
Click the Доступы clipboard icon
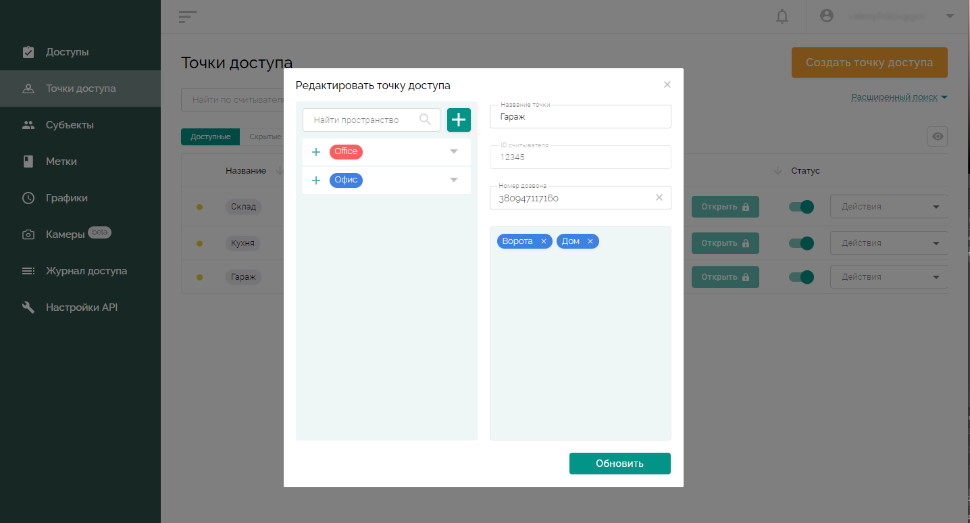28,52
